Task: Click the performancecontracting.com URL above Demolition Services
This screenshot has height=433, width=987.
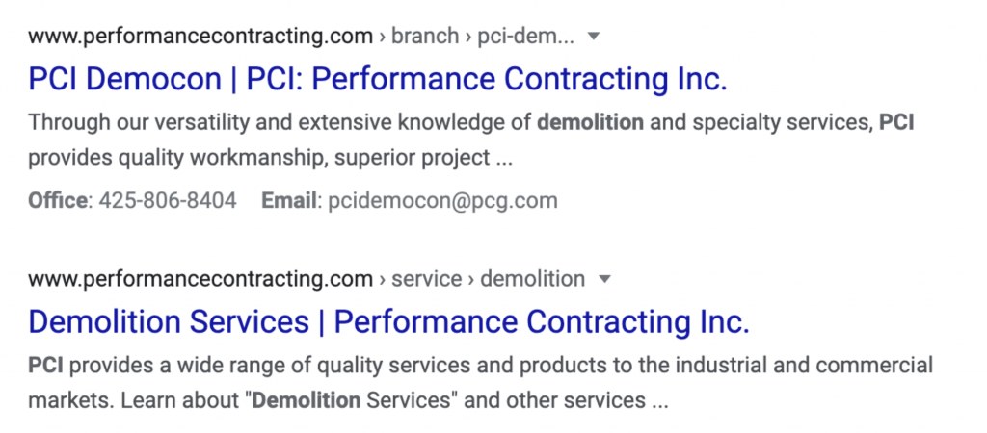Action: pos(200,278)
